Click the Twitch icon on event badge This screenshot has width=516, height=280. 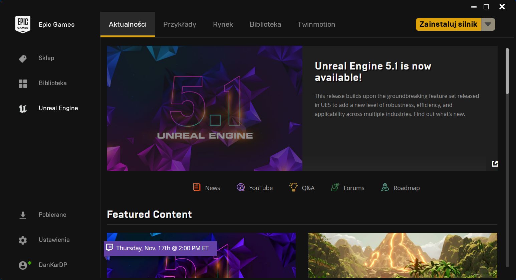point(109,248)
